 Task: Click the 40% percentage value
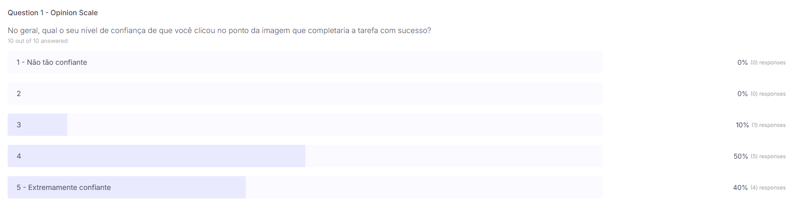pos(740,188)
